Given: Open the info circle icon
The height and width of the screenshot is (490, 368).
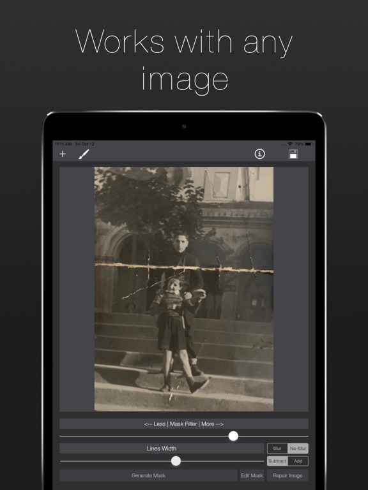Looking at the screenshot, I should (x=259, y=154).
